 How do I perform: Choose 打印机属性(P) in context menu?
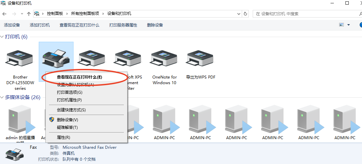[x=69, y=100]
